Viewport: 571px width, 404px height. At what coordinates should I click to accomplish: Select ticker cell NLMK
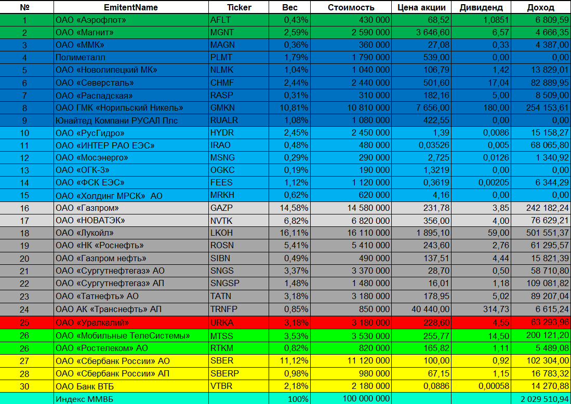[x=239, y=70]
